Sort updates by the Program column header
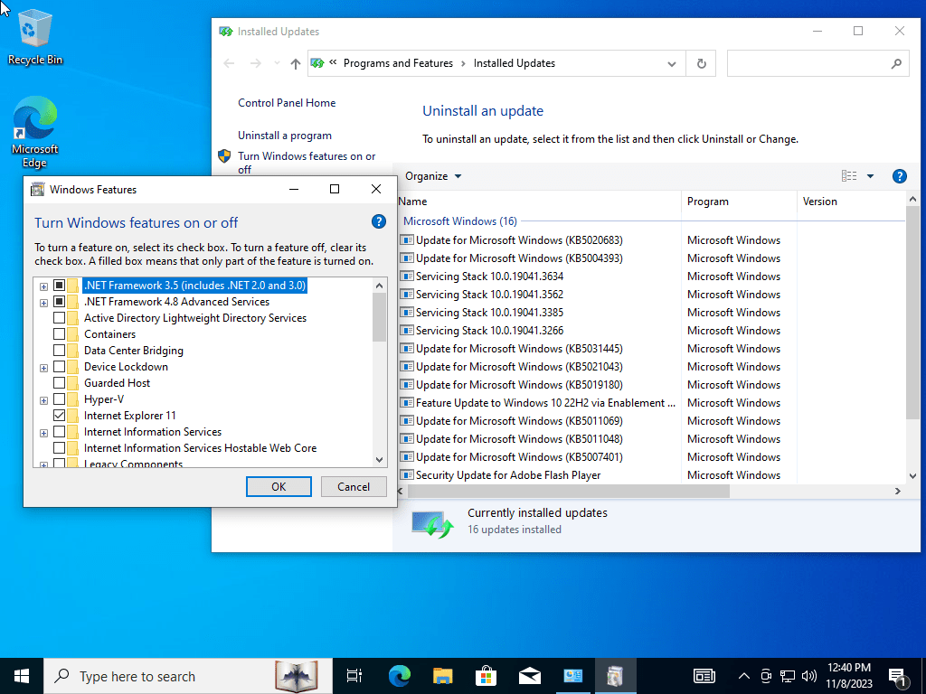 (x=739, y=202)
